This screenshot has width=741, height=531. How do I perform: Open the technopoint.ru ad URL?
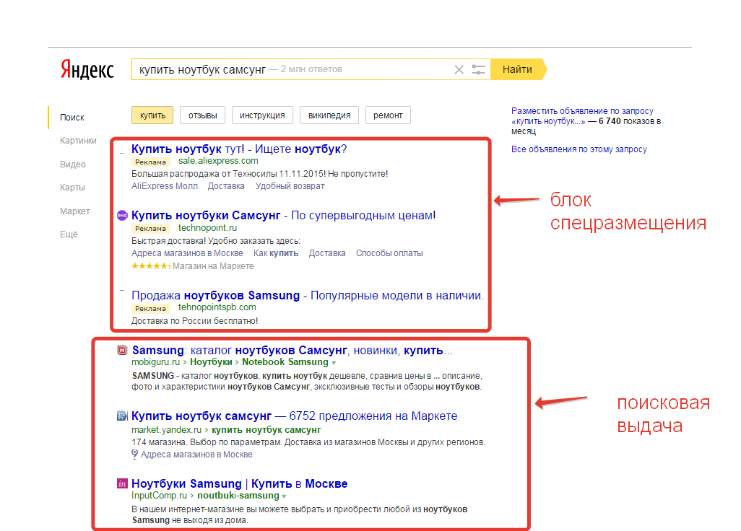(207, 228)
